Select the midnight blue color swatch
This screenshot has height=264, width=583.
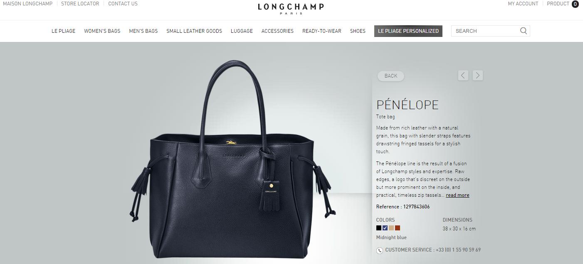pos(385,228)
